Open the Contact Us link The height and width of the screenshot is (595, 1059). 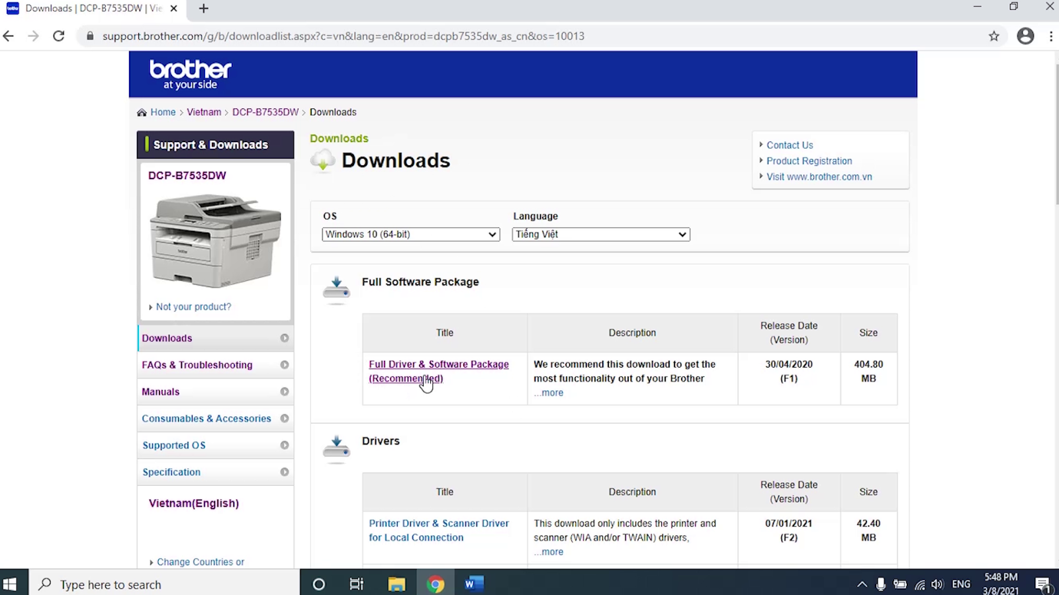click(x=790, y=145)
